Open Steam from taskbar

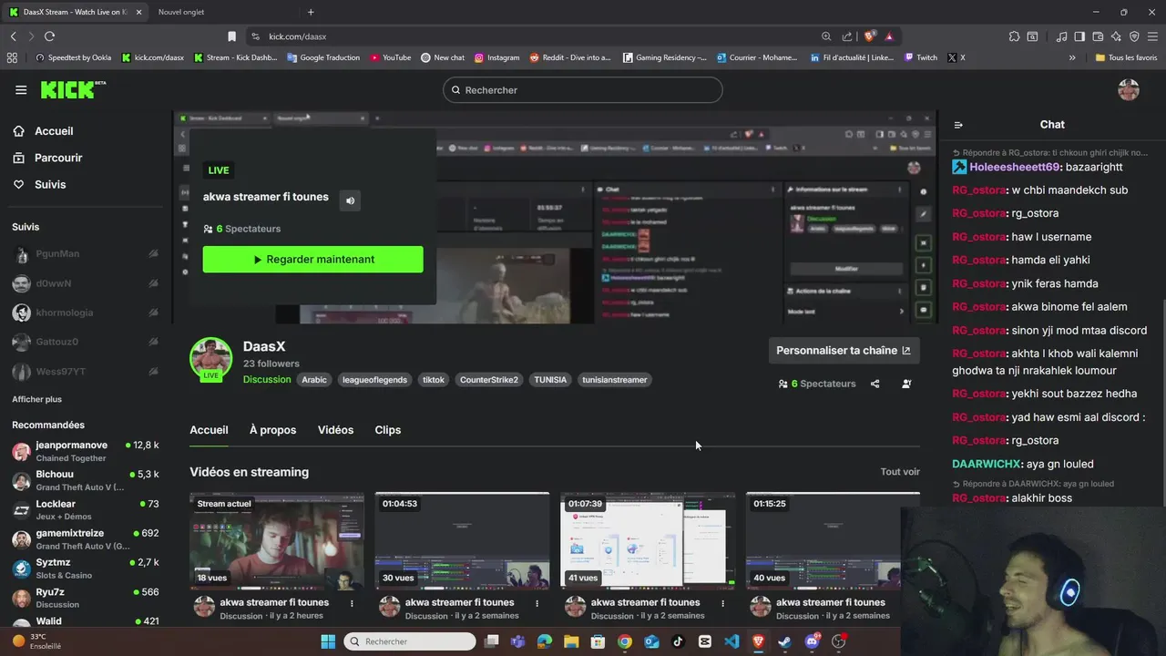pyautogui.click(x=784, y=641)
